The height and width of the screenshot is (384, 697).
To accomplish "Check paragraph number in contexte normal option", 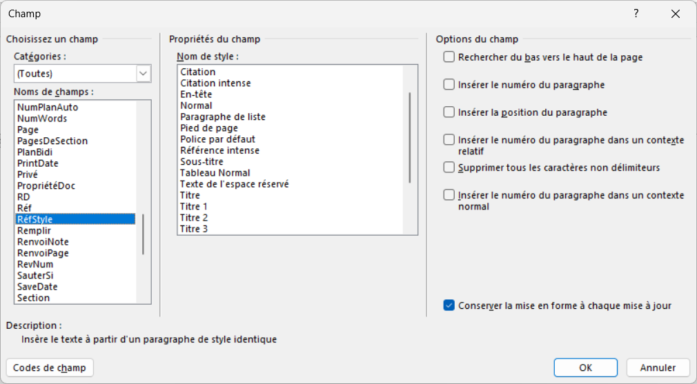I will [x=449, y=195].
